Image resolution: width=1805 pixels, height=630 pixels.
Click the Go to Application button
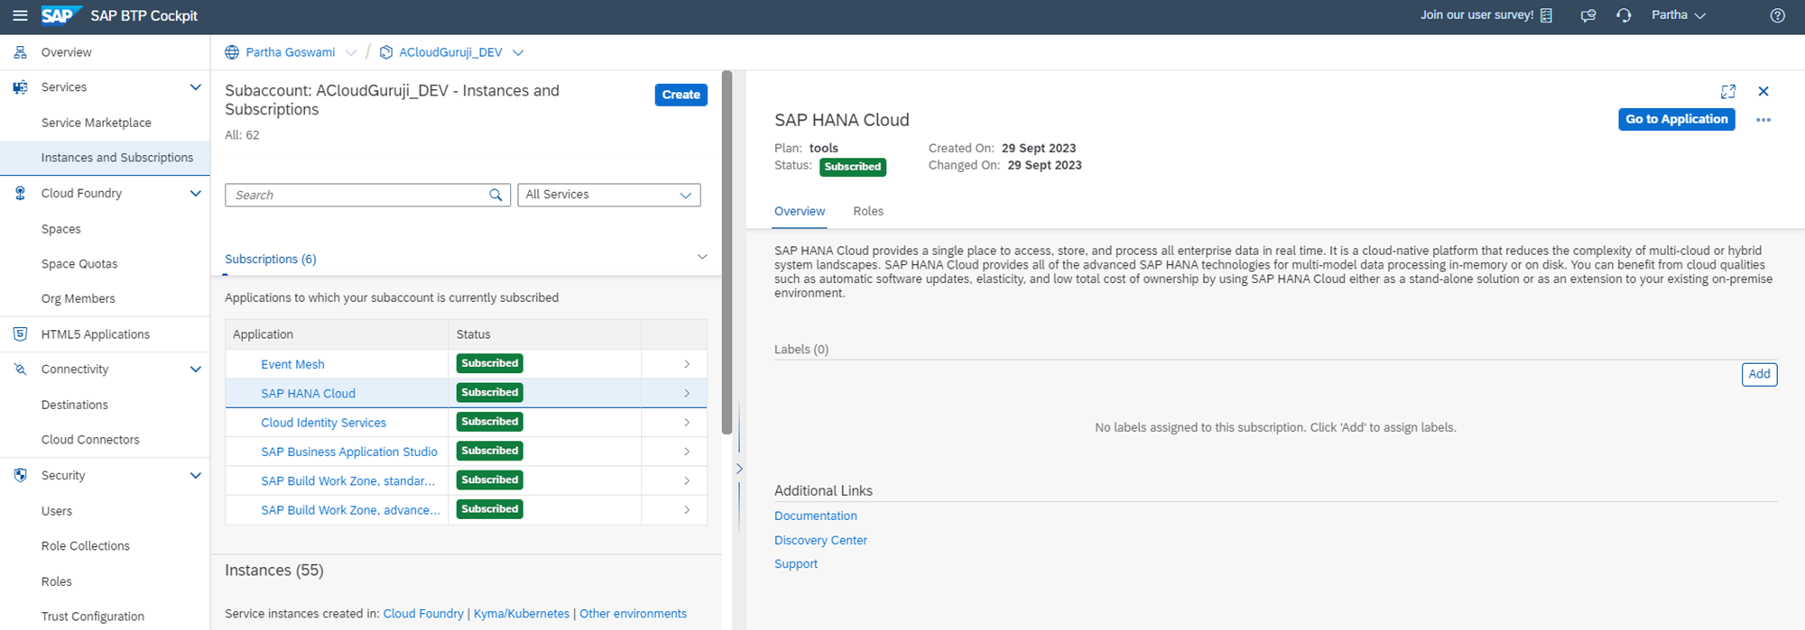click(1676, 119)
